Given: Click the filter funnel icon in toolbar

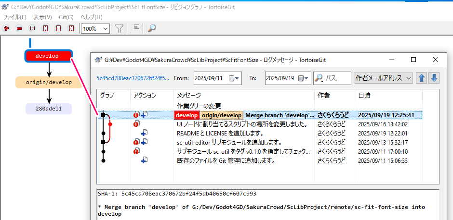Looking at the screenshot, I should (x=120, y=28).
